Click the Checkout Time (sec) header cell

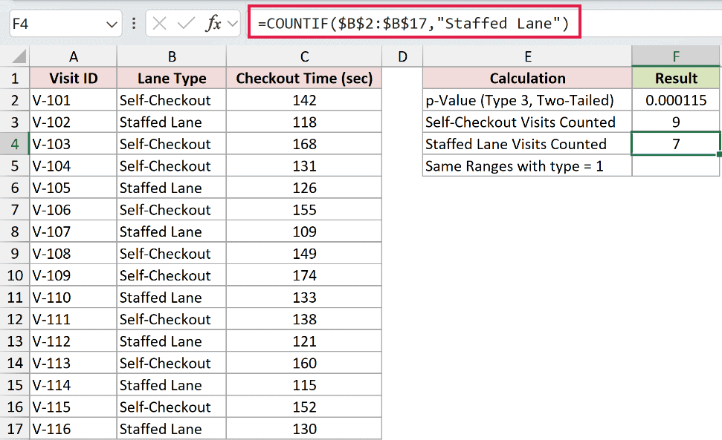[x=304, y=78]
